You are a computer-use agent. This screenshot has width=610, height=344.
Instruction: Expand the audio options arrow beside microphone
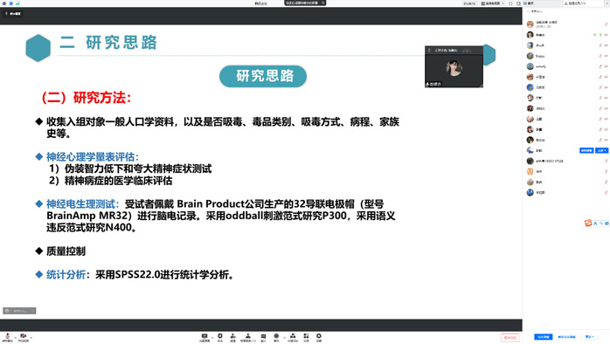[15, 337]
